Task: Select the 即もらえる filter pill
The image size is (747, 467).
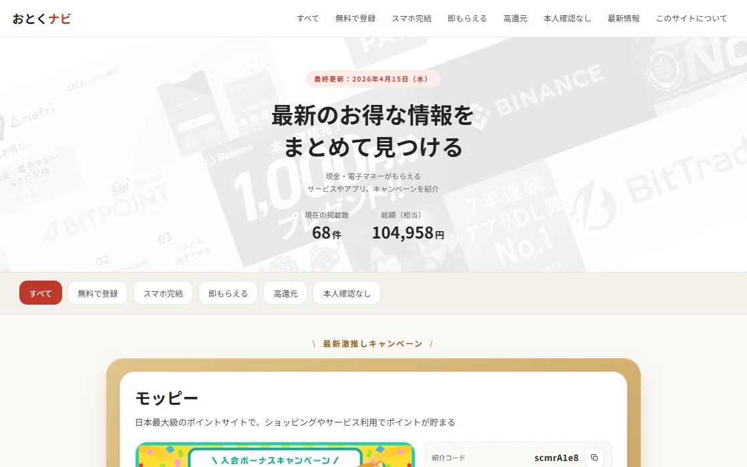Action: [229, 293]
